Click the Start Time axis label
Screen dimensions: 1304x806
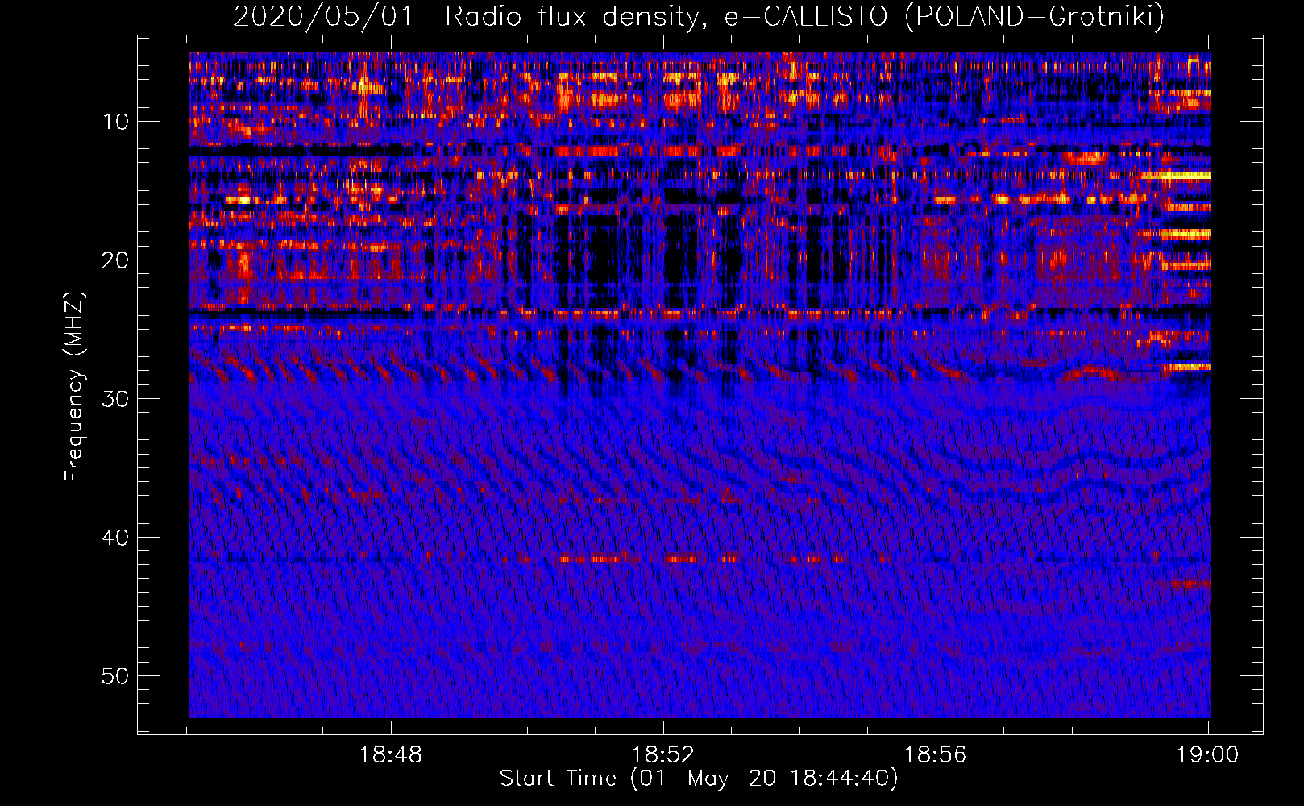pyautogui.click(x=699, y=779)
